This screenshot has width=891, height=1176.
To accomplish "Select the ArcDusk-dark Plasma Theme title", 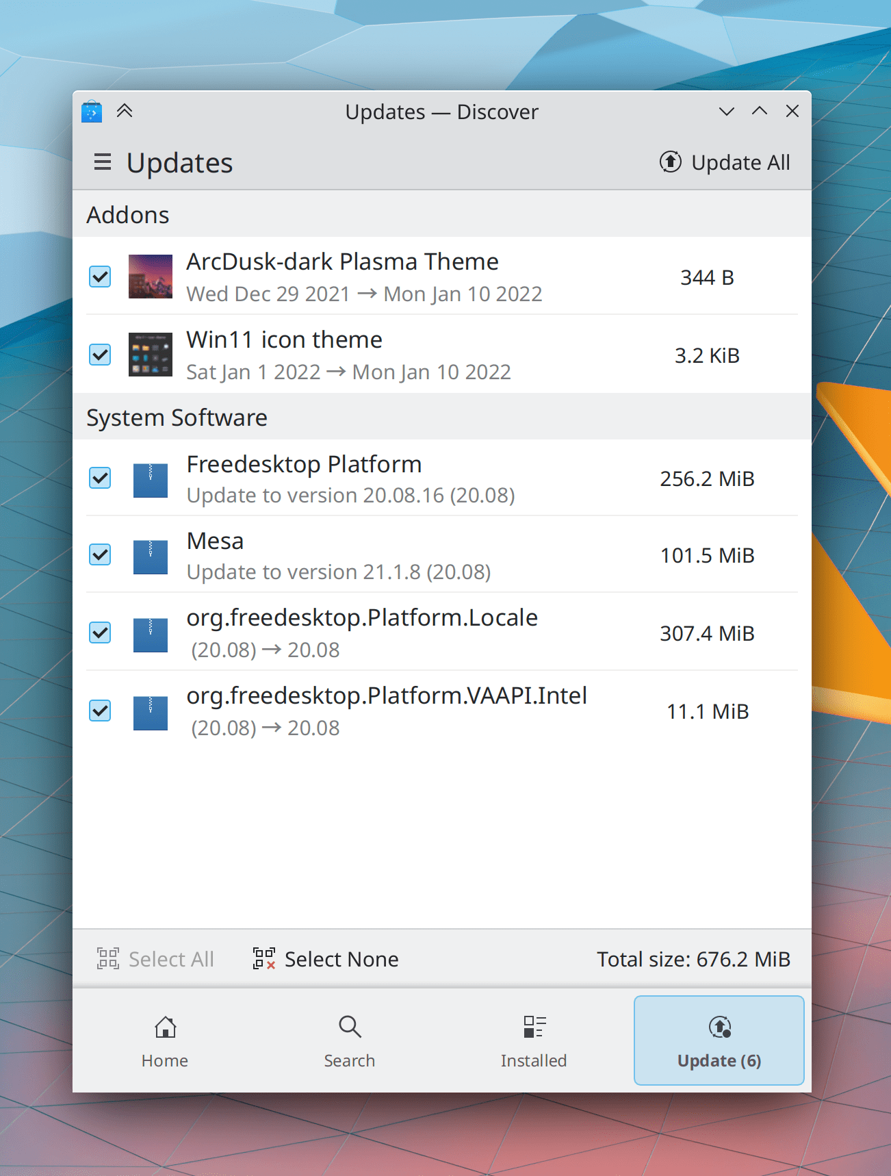I will click(x=342, y=261).
